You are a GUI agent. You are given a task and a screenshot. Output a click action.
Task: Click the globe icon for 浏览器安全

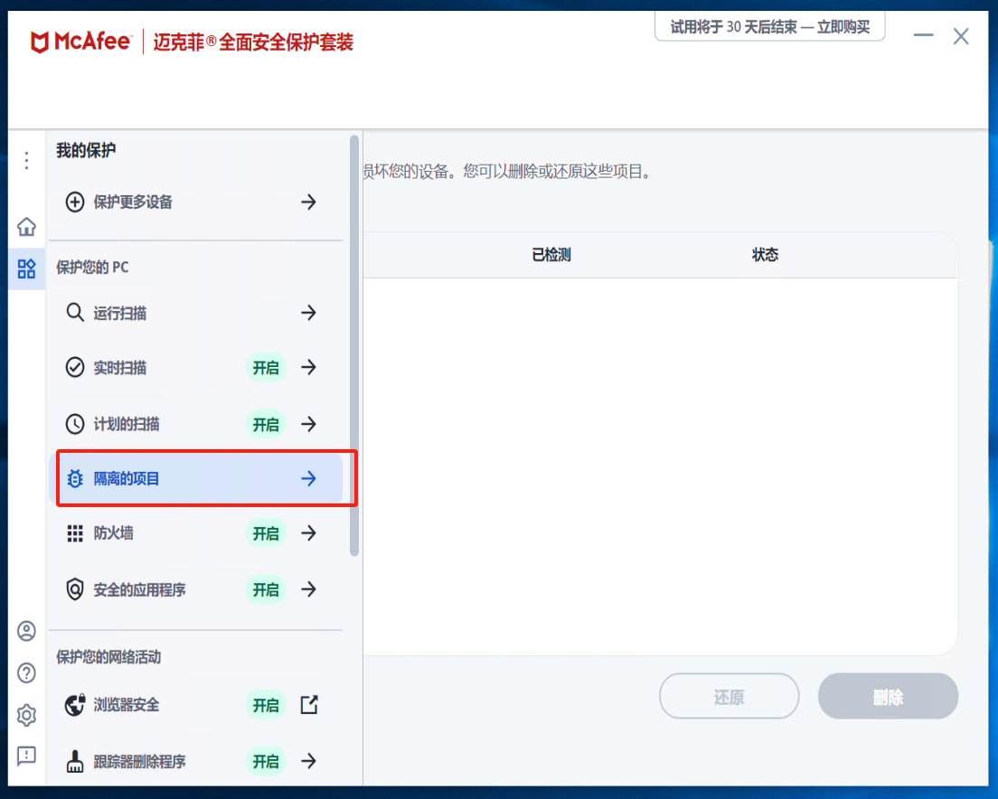75,705
